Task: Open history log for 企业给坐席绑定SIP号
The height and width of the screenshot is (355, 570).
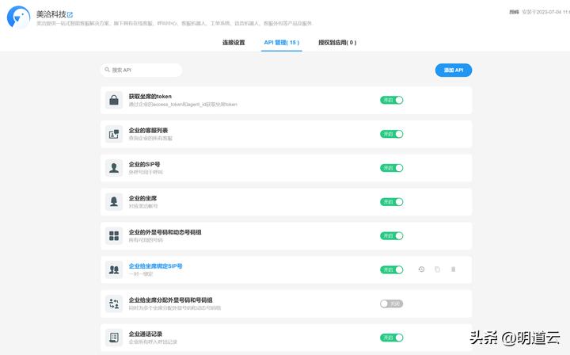Action: [x=421, y=269]
